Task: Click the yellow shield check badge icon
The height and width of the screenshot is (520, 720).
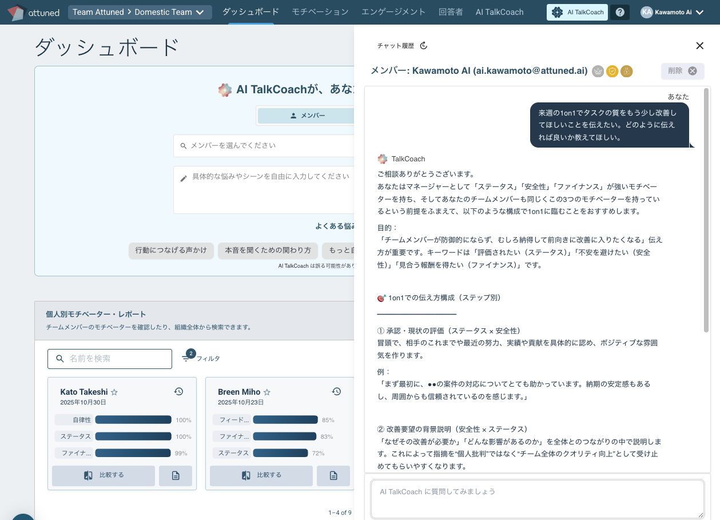Action: coord(612,71)
